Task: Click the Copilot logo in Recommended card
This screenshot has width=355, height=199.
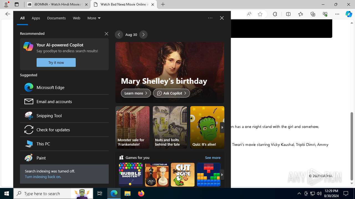Action: tap(28, 46)
